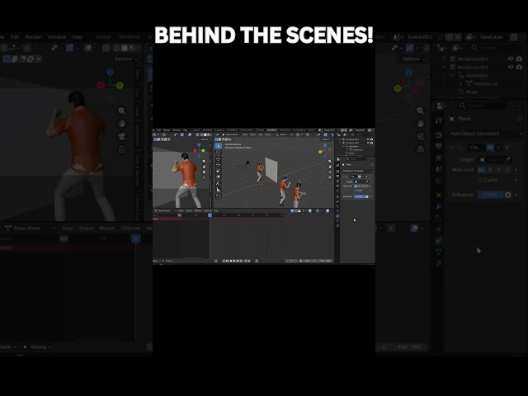Play animation in center window's timeline controls
This screenshot has height=396, width=528.
pos(234,261)
